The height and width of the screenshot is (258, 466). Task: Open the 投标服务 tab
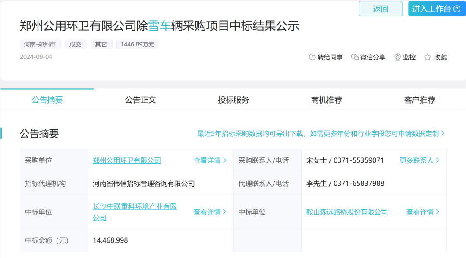tap(233, 100)
